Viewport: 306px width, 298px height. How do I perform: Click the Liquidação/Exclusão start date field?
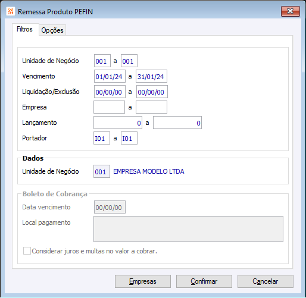[x=110, y=92]
